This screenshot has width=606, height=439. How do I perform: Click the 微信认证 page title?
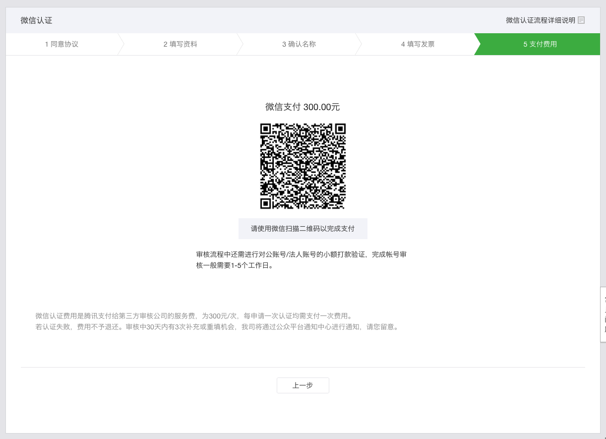click(36, 20)
